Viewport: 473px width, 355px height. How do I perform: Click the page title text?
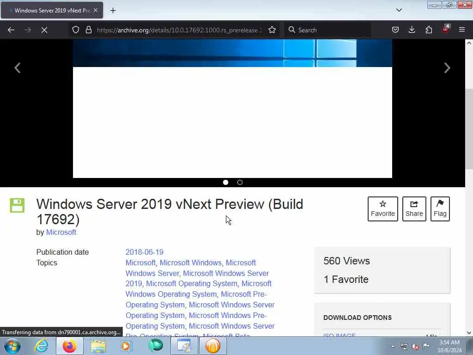point(170,212)
